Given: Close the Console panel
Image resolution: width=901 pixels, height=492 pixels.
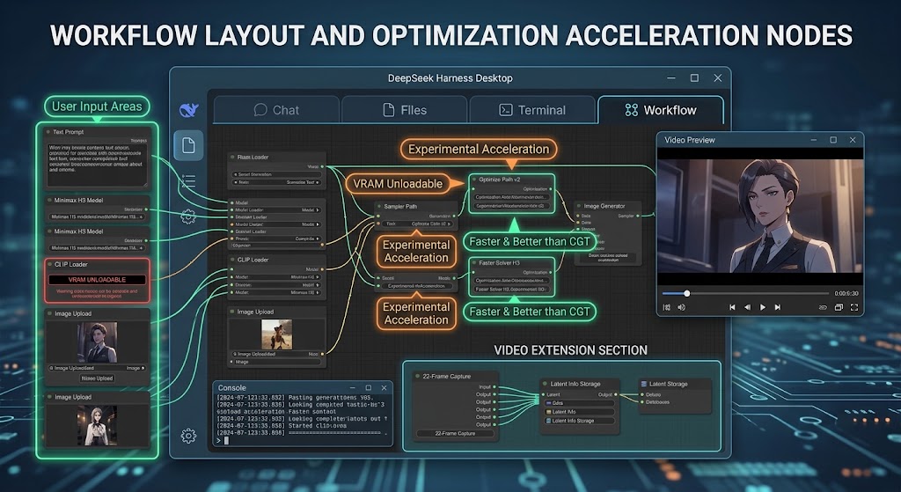Looking at the screenshot, I should pyautogui.click(x=384, y=388).
